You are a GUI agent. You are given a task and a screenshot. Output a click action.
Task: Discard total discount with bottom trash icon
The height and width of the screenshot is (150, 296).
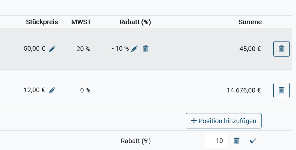click(236, 141)
